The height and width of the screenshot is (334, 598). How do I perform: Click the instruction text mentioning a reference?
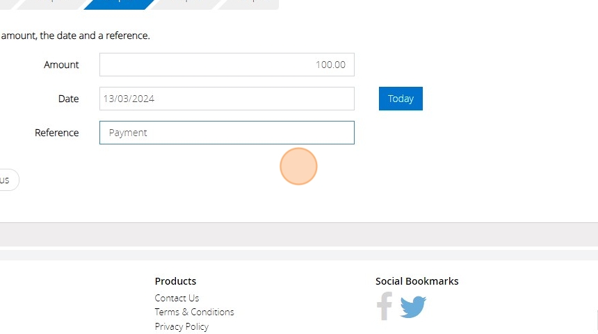coord(75,35)
